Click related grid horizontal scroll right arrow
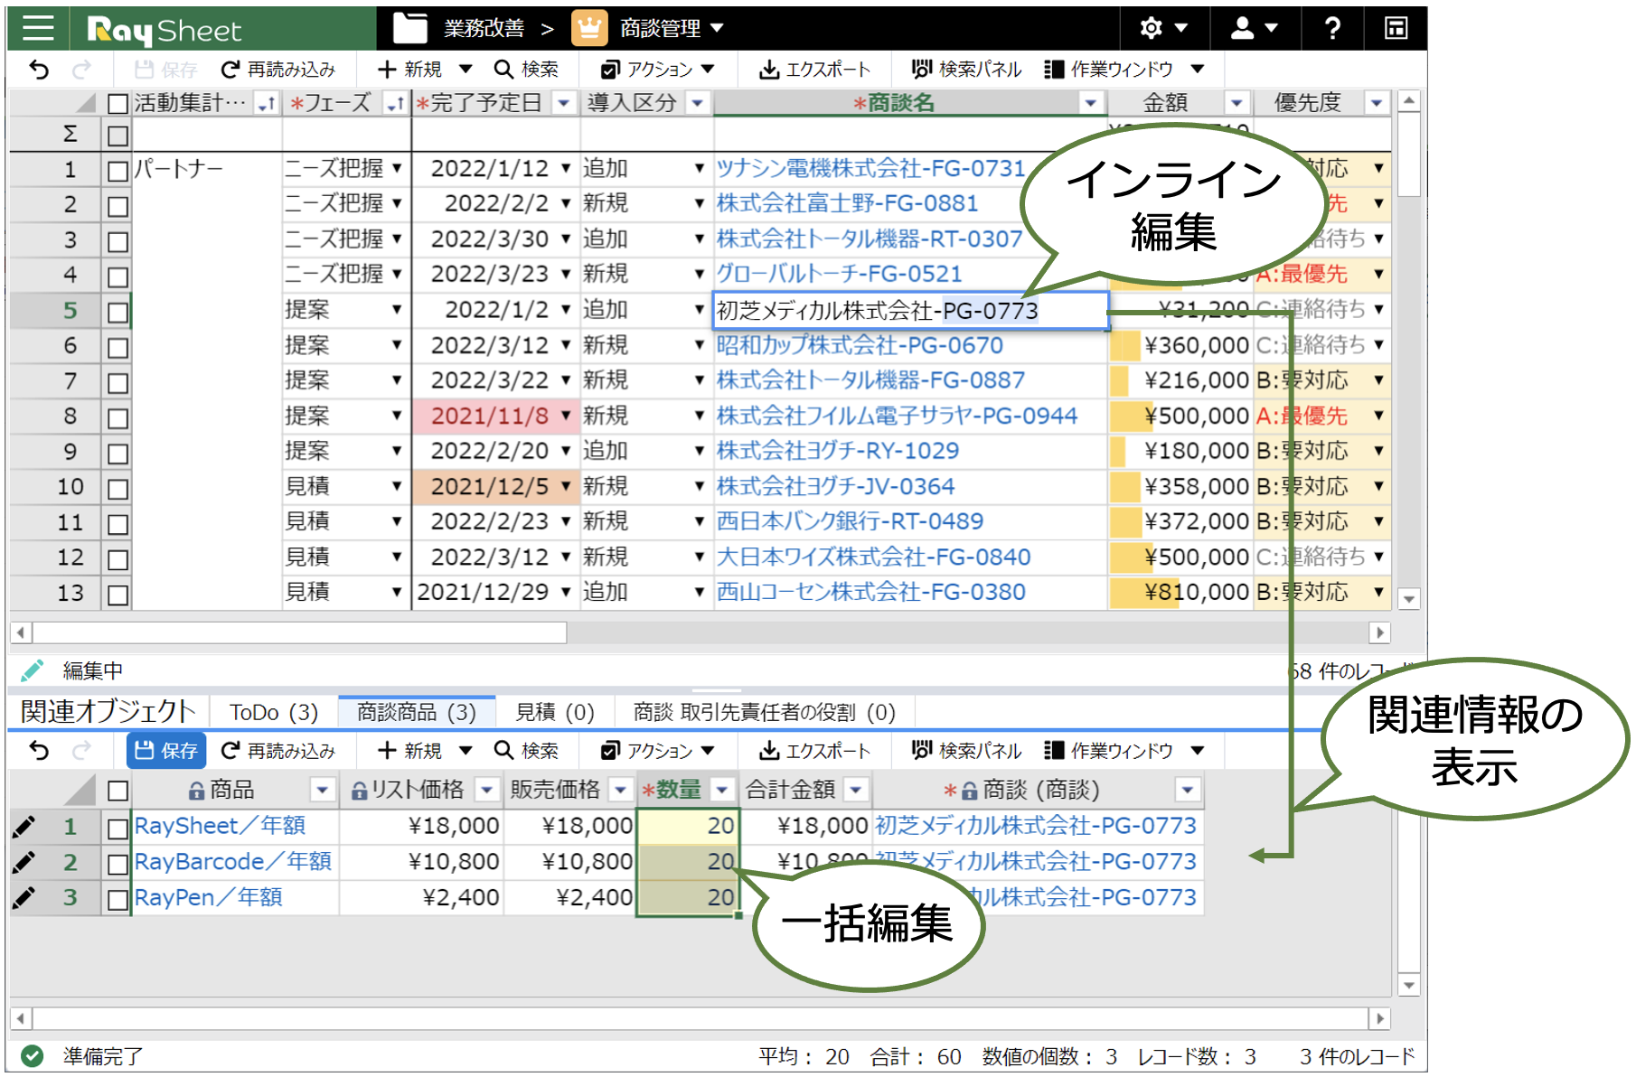 (x=1378, y=1019)
